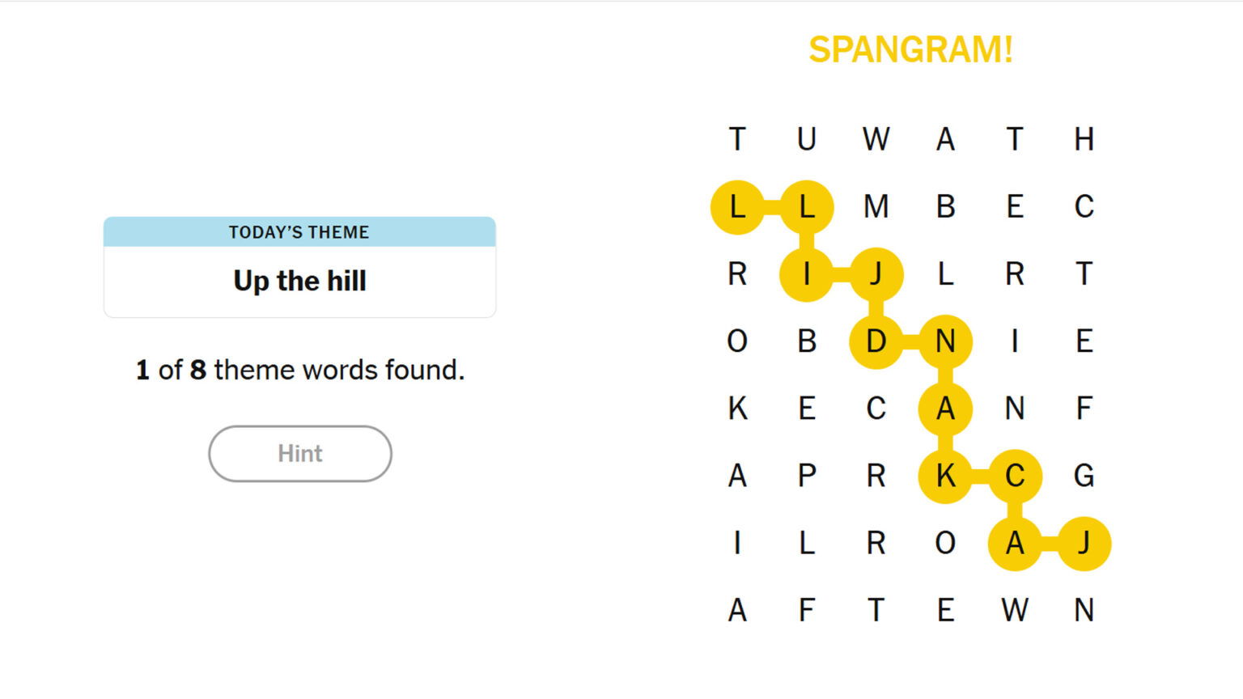Select the first highlighted L of the spangram
Image resolution: width=1243 pixels, height=699 pixels.
click(x=737, y=206)
